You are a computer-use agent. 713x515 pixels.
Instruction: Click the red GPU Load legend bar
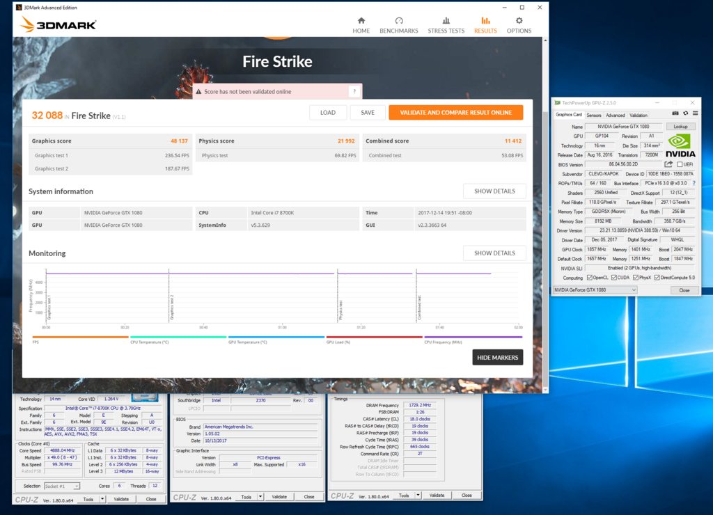[x=374, y=337]
